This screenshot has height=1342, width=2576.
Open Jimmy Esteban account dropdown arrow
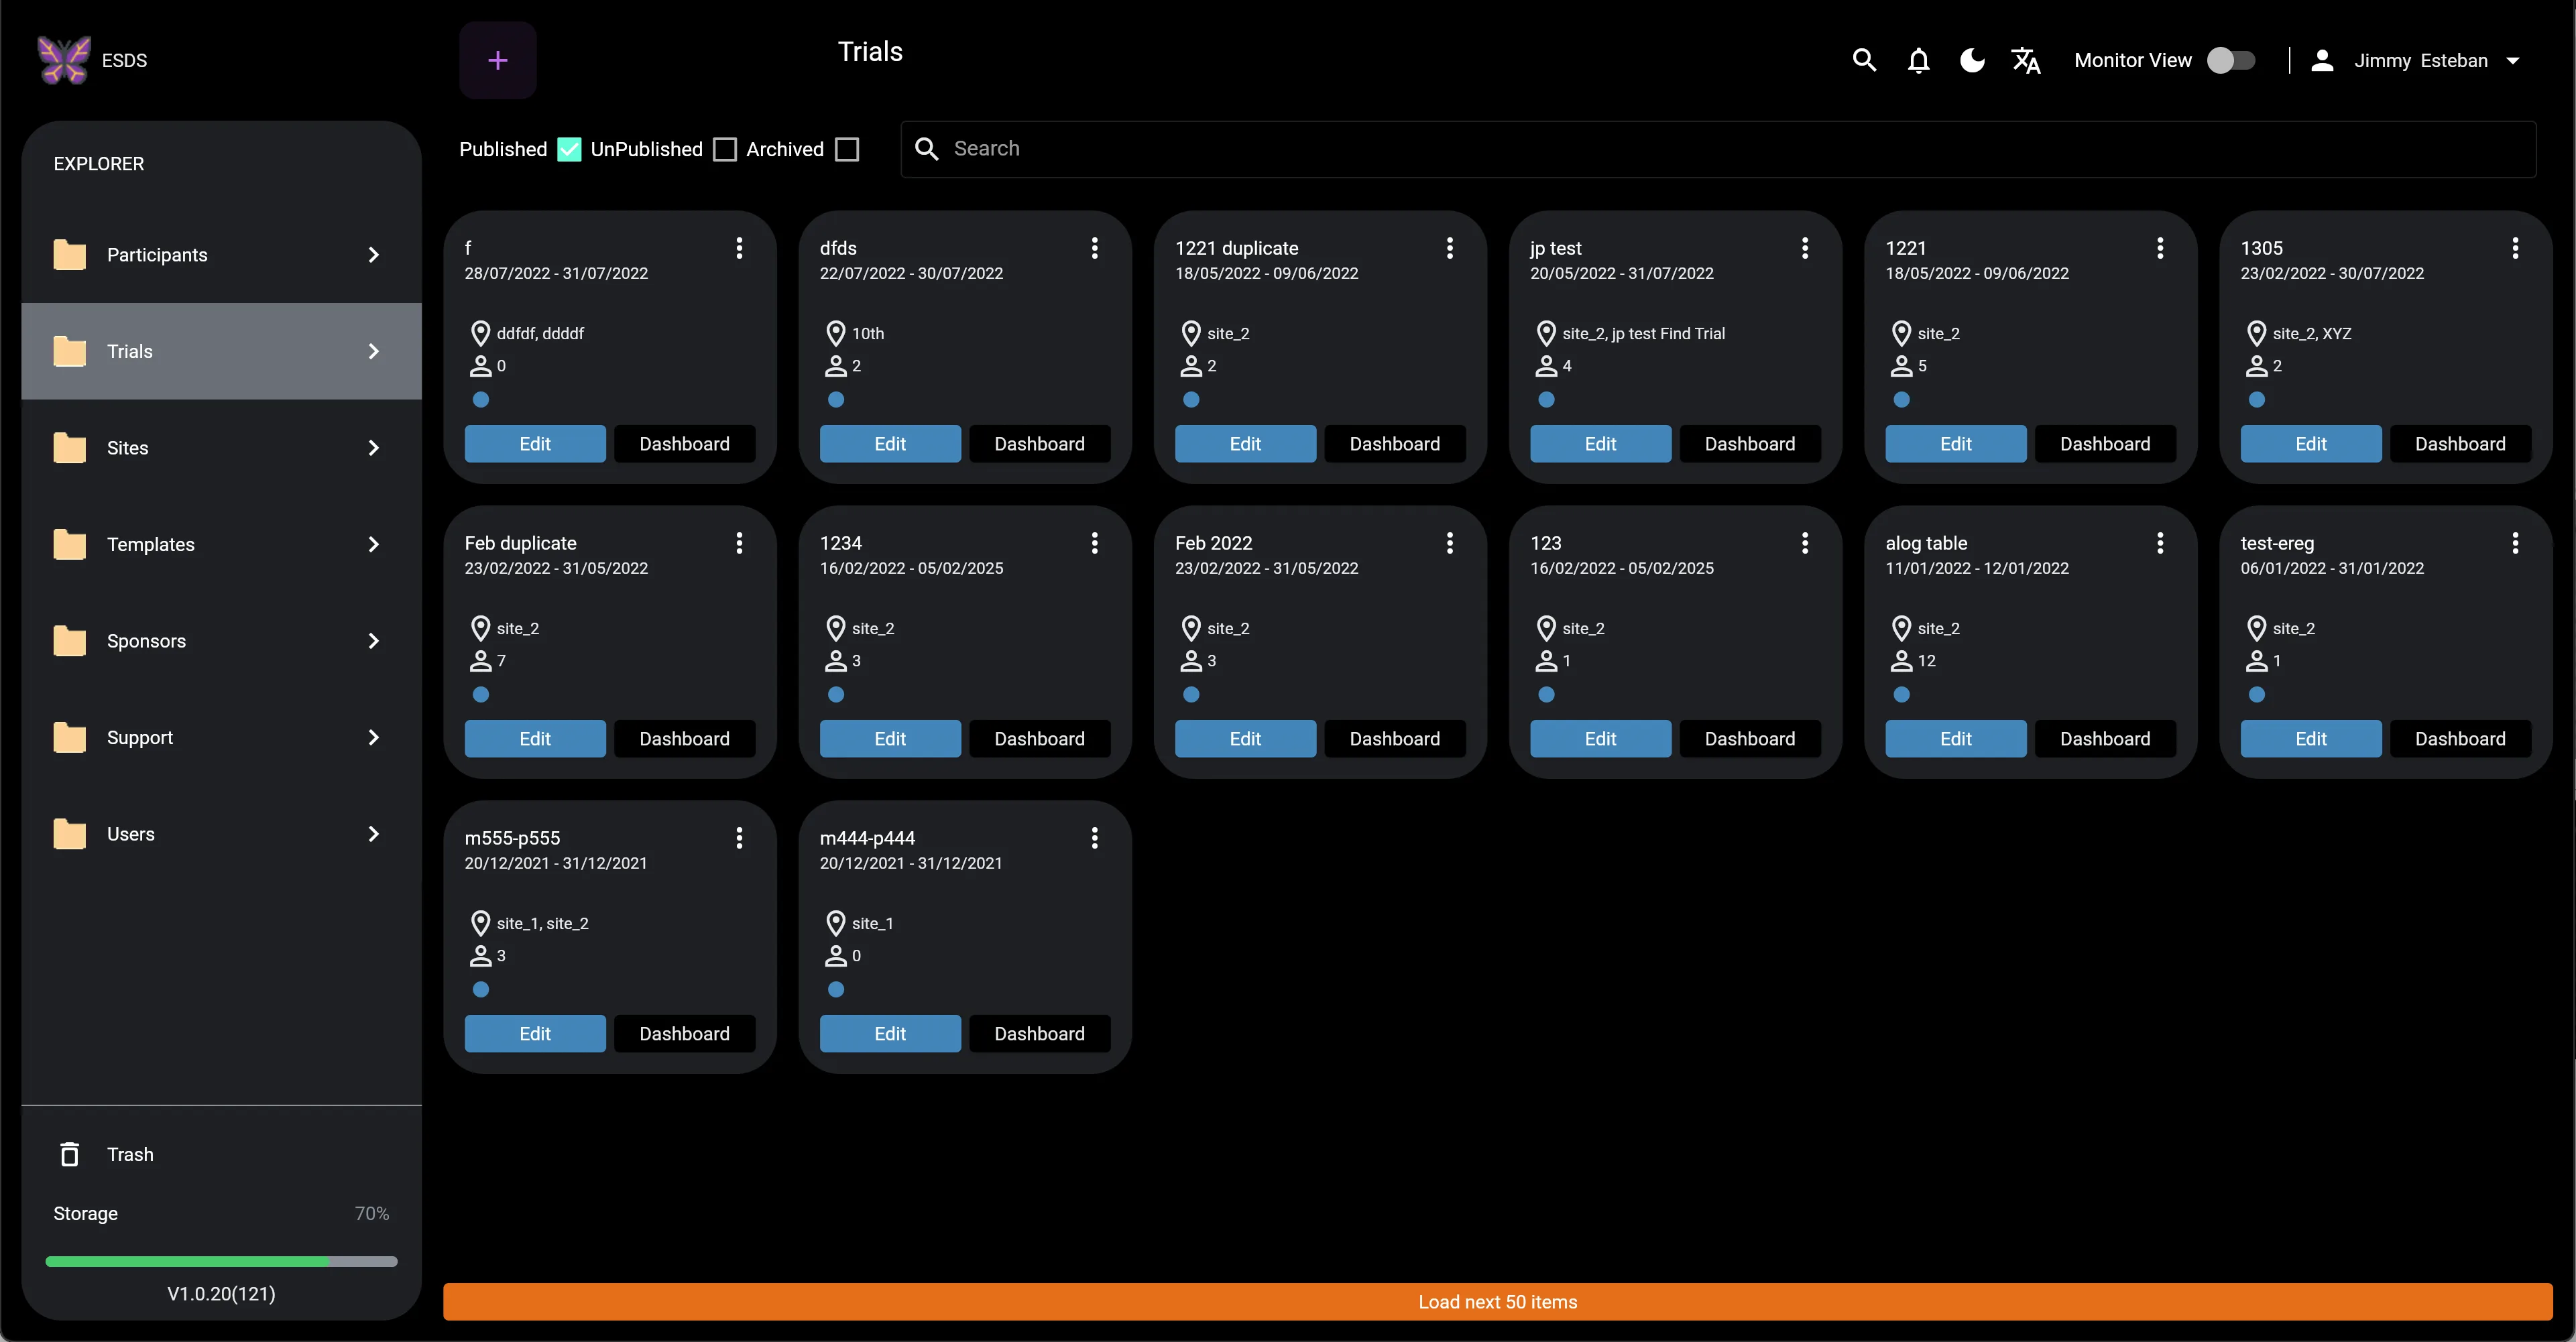(x=2512, y=60)
